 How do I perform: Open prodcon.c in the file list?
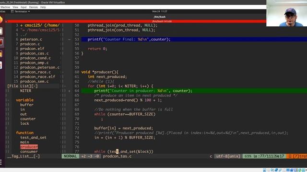tap(30, 44)
